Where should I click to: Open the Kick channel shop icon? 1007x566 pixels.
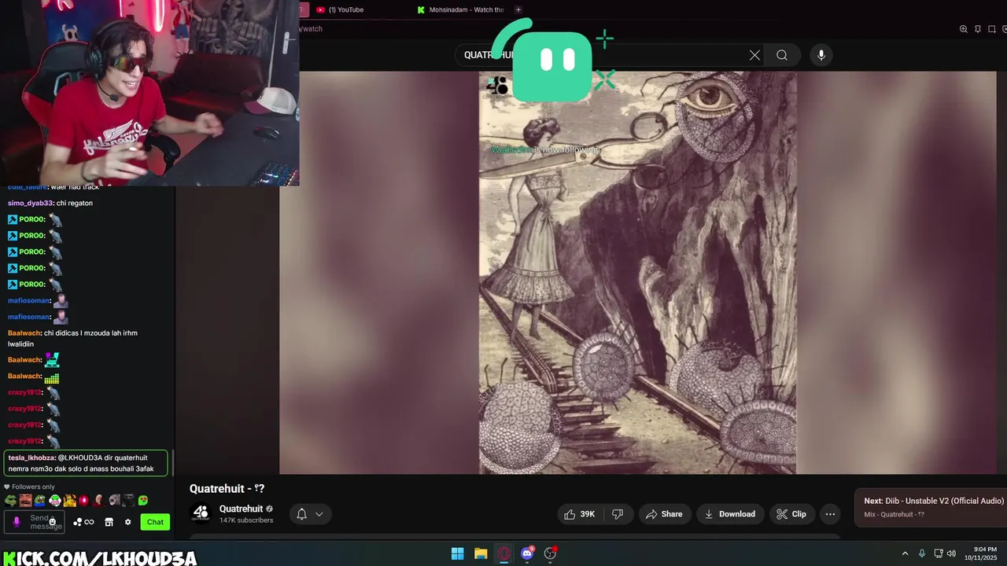coord(109,522)
